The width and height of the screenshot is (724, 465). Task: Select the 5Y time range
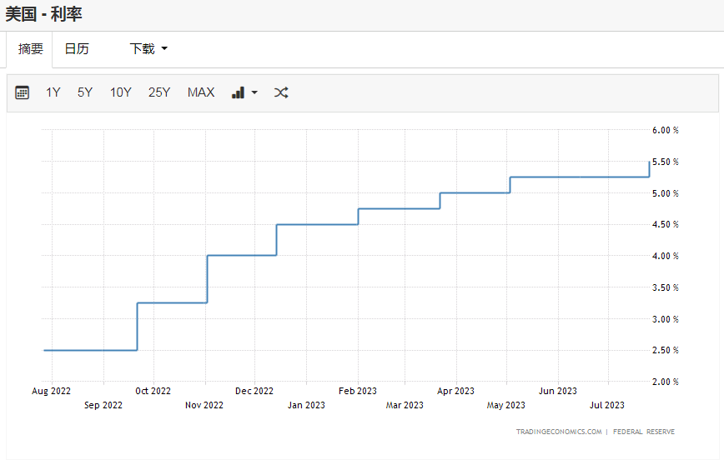85,92
